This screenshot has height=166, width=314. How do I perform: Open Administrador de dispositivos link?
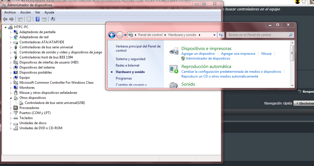click(x=208, y=58)
